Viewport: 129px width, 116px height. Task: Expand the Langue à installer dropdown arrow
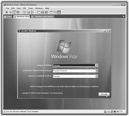coord(96,65)
